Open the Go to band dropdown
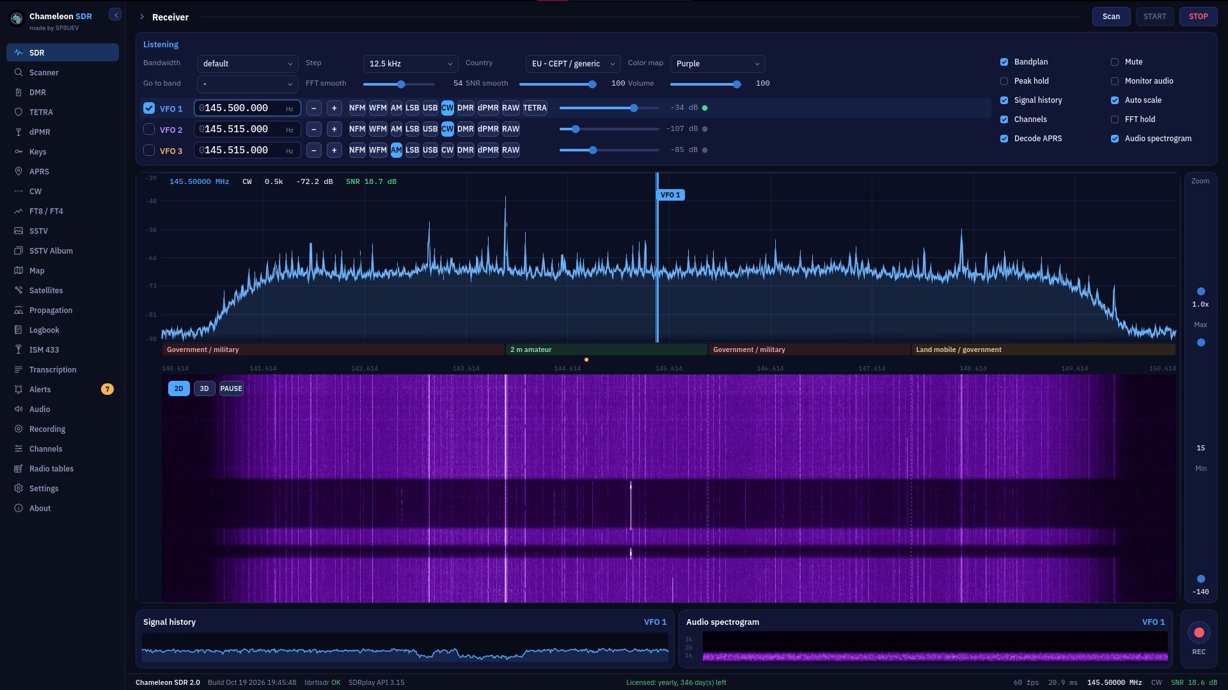This screenshot has width=1228, height=690. point(248,84)
